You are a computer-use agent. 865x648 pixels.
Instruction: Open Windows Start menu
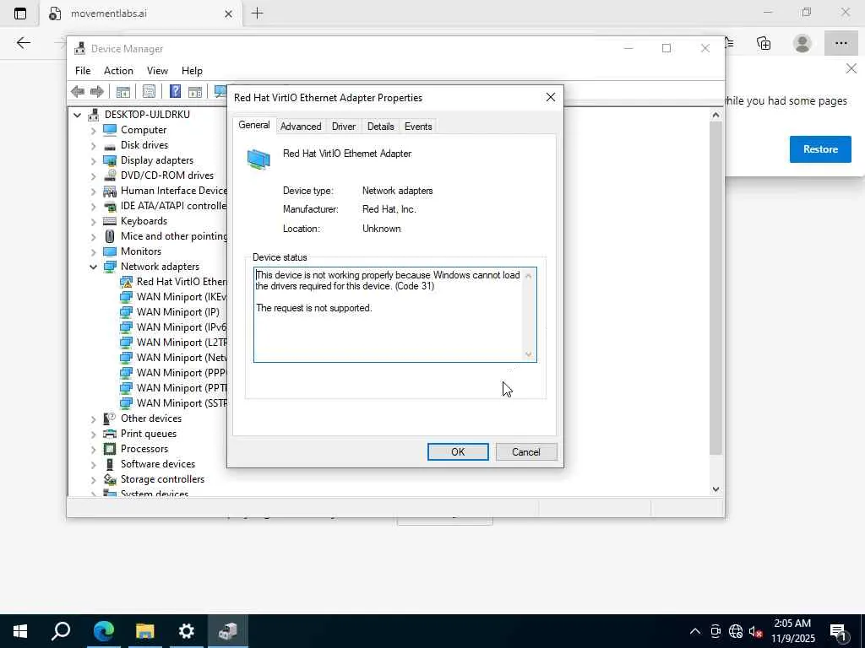pos(20,631)
